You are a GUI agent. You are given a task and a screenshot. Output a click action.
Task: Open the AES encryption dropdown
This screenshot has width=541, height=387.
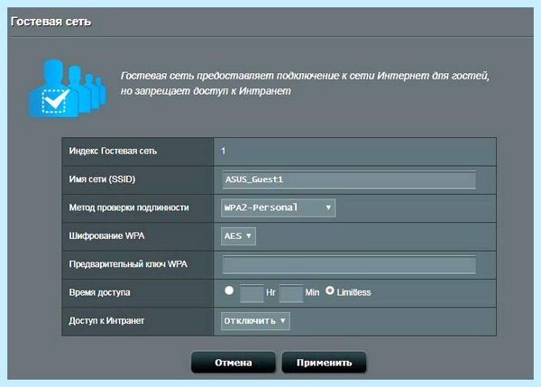pos(238,236)
